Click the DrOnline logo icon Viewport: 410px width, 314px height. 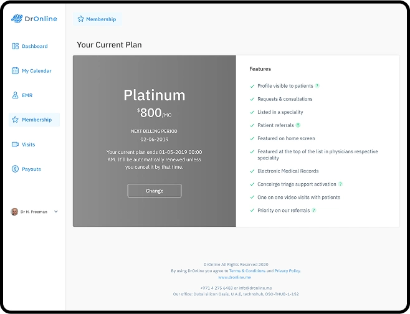17,19
